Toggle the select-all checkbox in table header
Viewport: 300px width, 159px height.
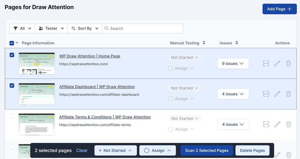click(x=12, y=43)
